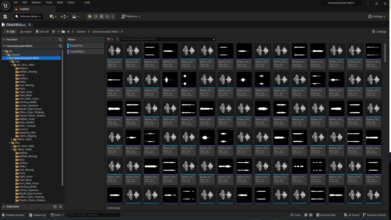Go forward using the history forward arrow
The height and width of the screenshot is (220, 391).
coord(58,31)
